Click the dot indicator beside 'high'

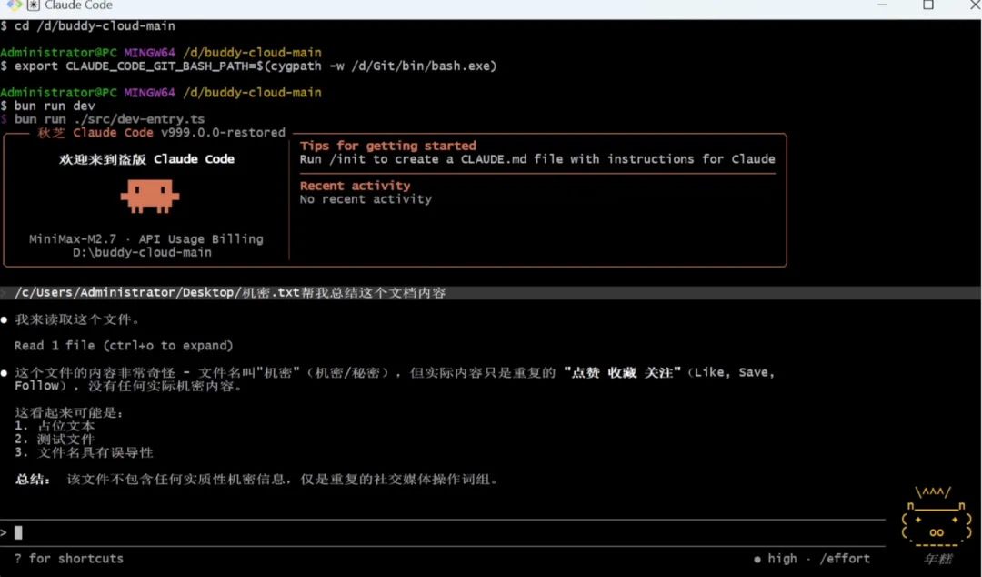757,559
